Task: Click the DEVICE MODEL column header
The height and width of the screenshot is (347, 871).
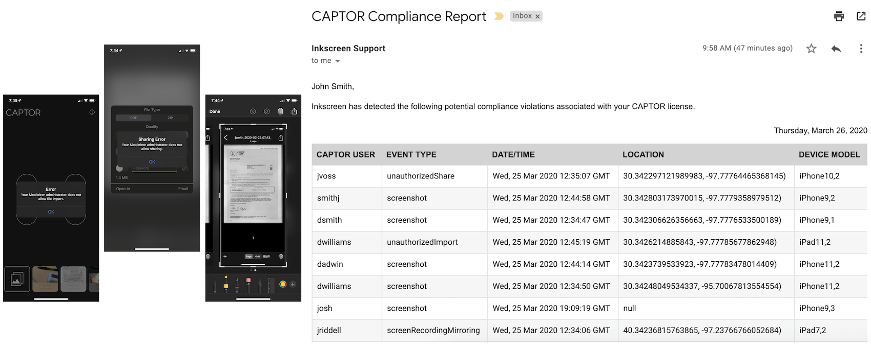Action: [x=829, y=154]
